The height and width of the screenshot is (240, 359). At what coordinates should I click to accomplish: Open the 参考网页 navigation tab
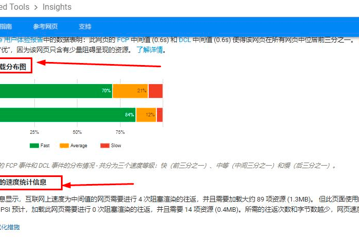pos(45,27)
